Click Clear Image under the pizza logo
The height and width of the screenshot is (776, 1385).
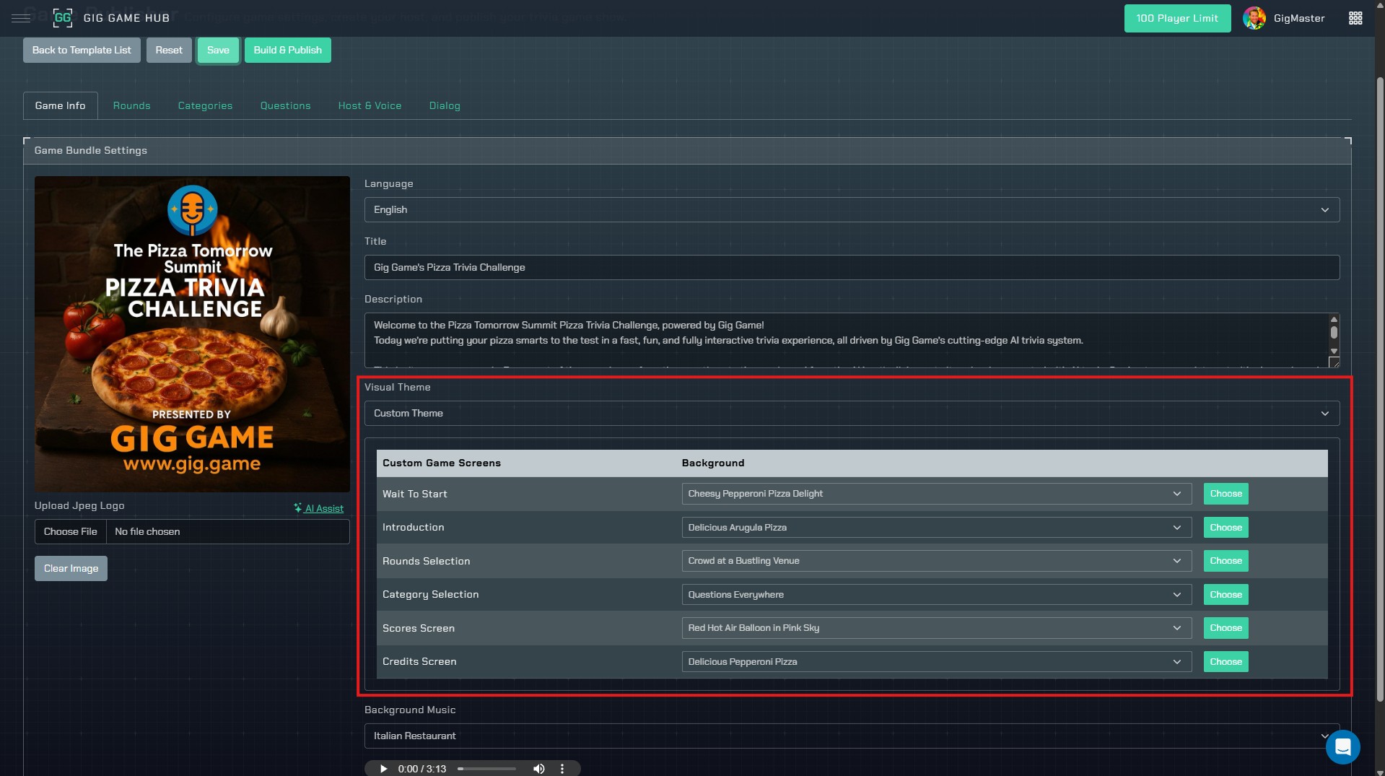(70, 568)
